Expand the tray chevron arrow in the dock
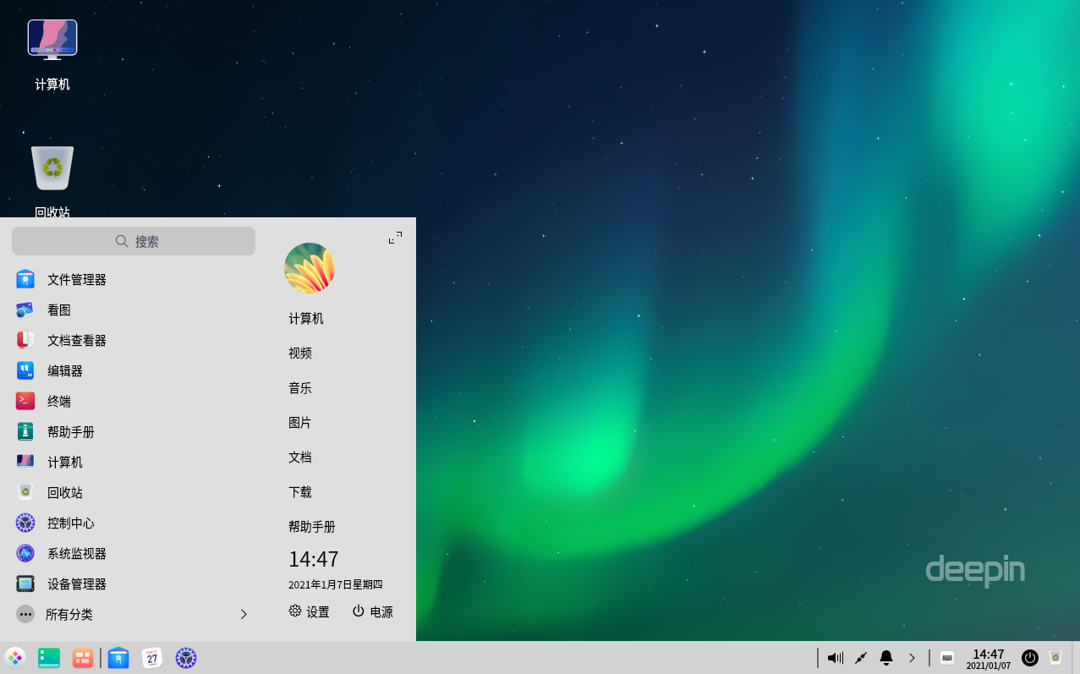The height and width of the screenshot is (674, 1080). click(x=912, y=658)
